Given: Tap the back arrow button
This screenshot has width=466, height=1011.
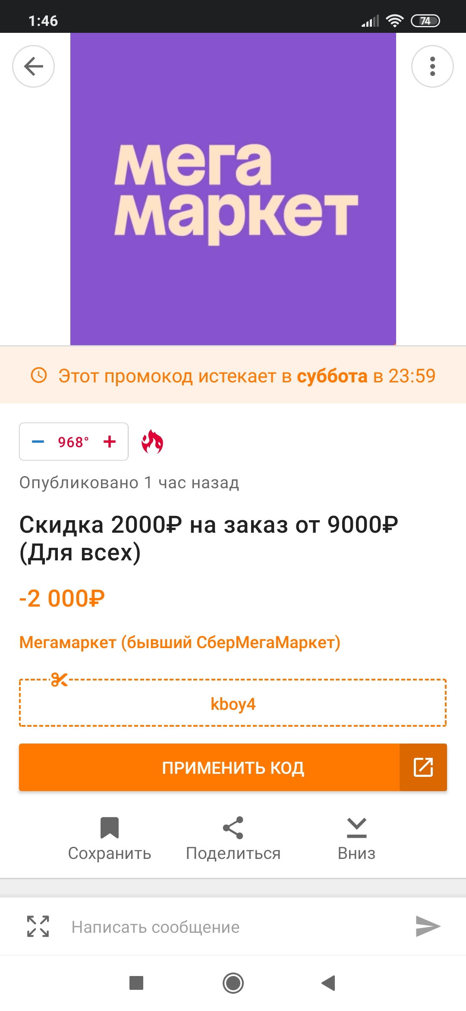Looking at the screenshot, I should (x=33, y=67).
